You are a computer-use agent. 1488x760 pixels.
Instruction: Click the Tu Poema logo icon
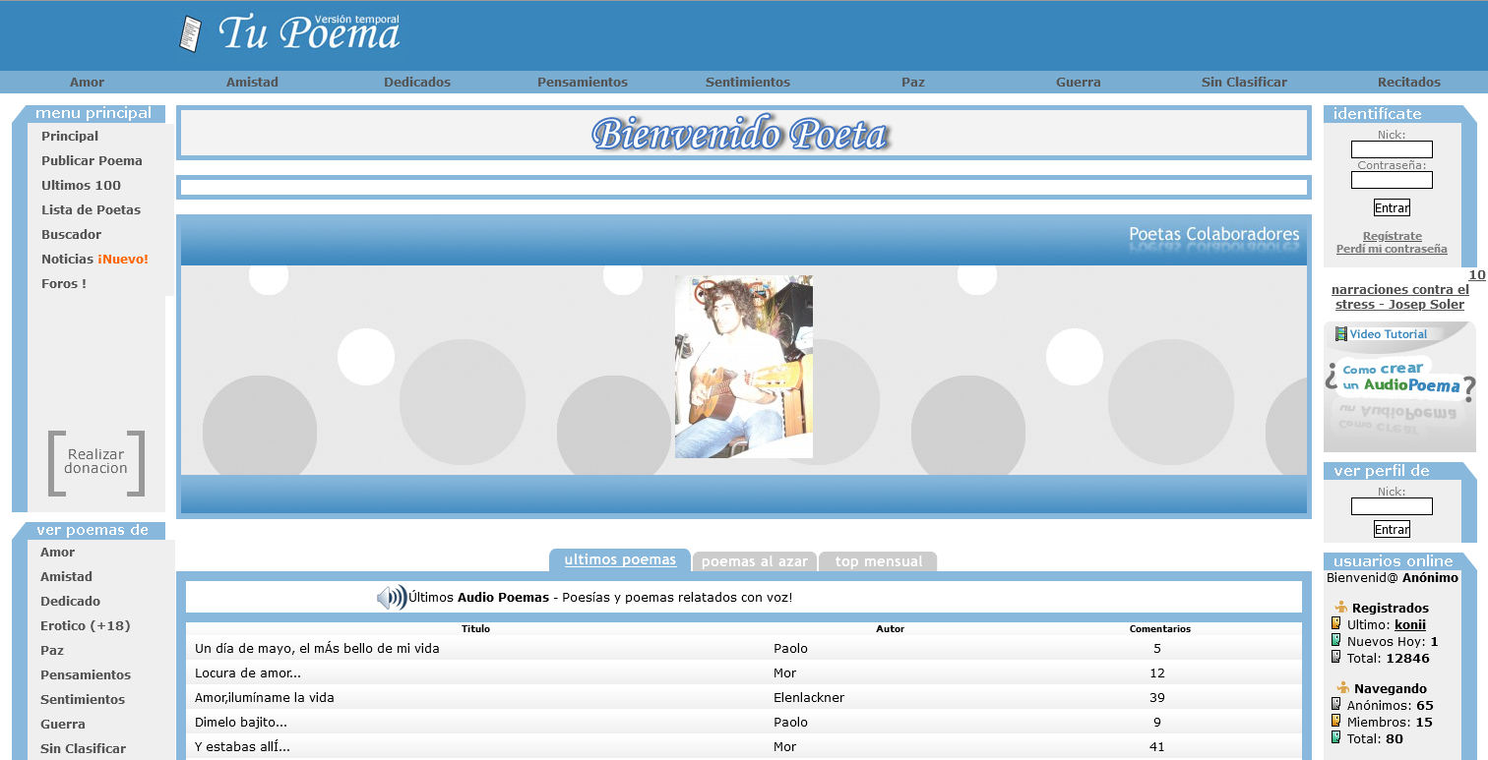click(x=190, y=34)
